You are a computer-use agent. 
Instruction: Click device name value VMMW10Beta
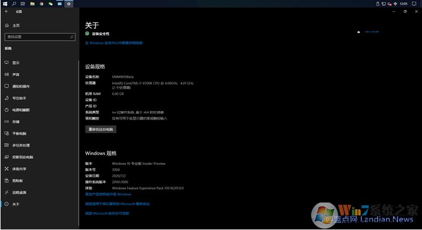123,77
